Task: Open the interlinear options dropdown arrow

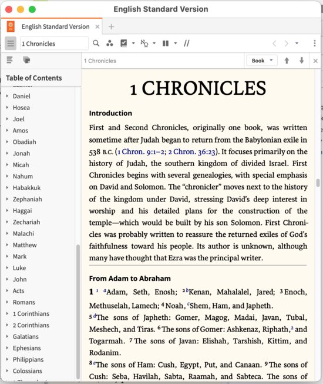Action: tap(154, 44)
